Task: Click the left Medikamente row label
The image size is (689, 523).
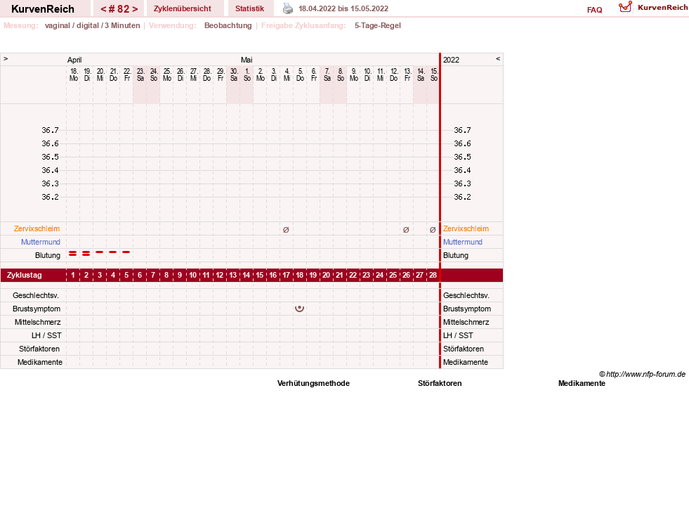Action: pyautogui.click(x=40, y=362)
